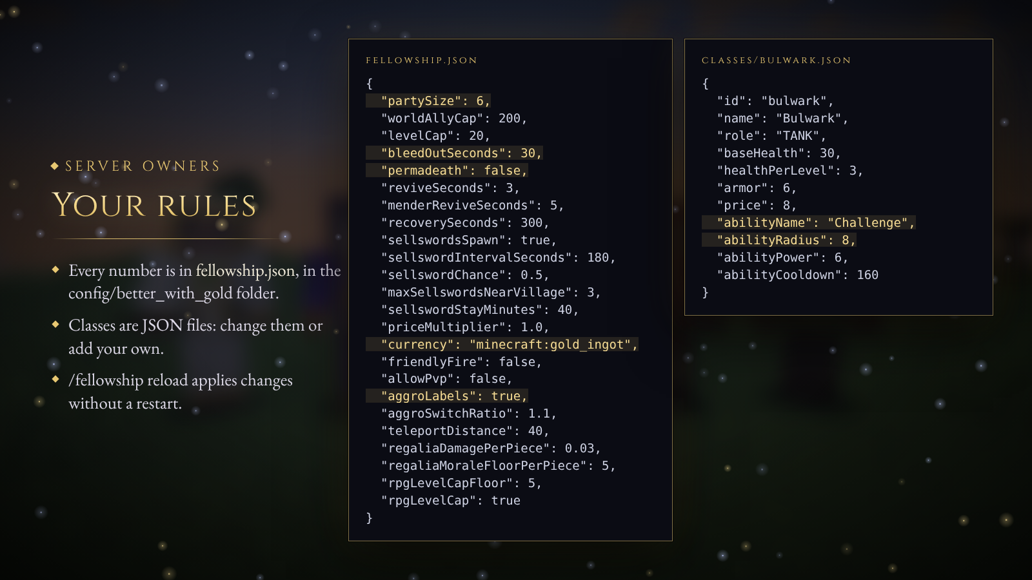Click the "regaliaDamagePerPiece": 0.03 line
This screenshot has width=1032, height=580.
(x=491, y=449)
